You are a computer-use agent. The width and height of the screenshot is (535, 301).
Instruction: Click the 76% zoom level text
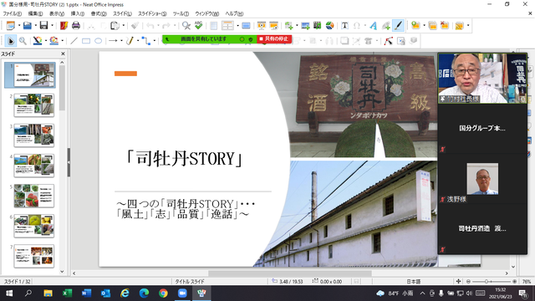[527, 282]
